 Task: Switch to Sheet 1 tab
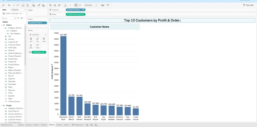coord(21,125)
